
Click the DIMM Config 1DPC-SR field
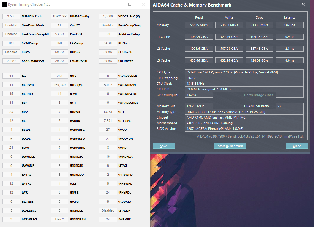[60, 16]
